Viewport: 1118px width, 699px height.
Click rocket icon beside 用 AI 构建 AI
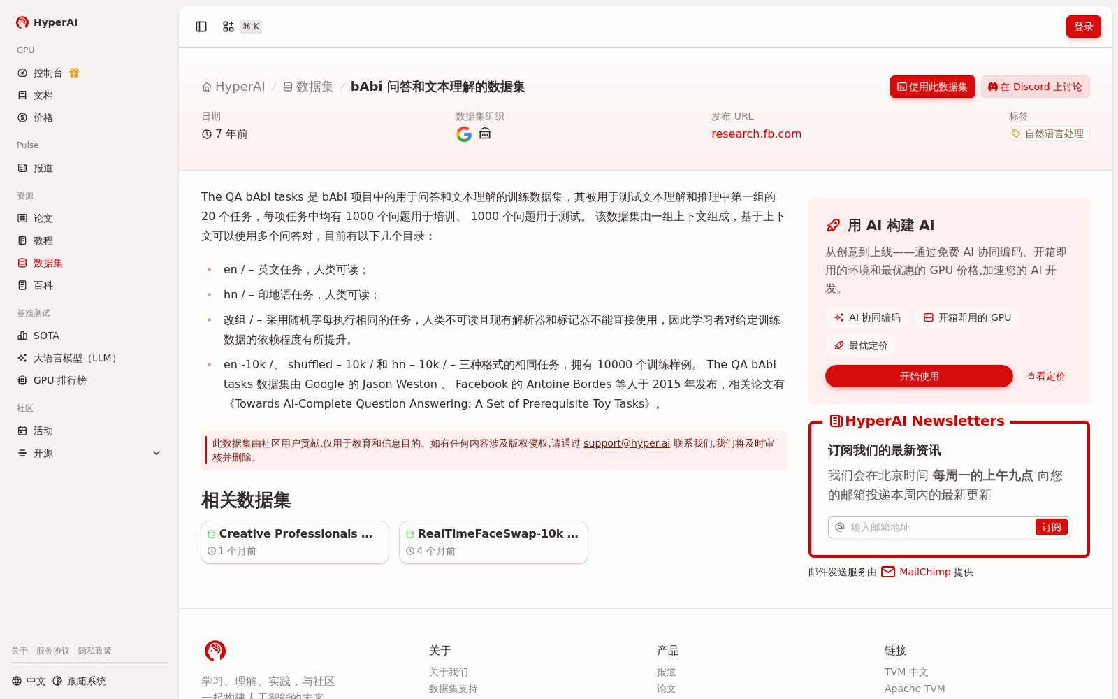834,225
